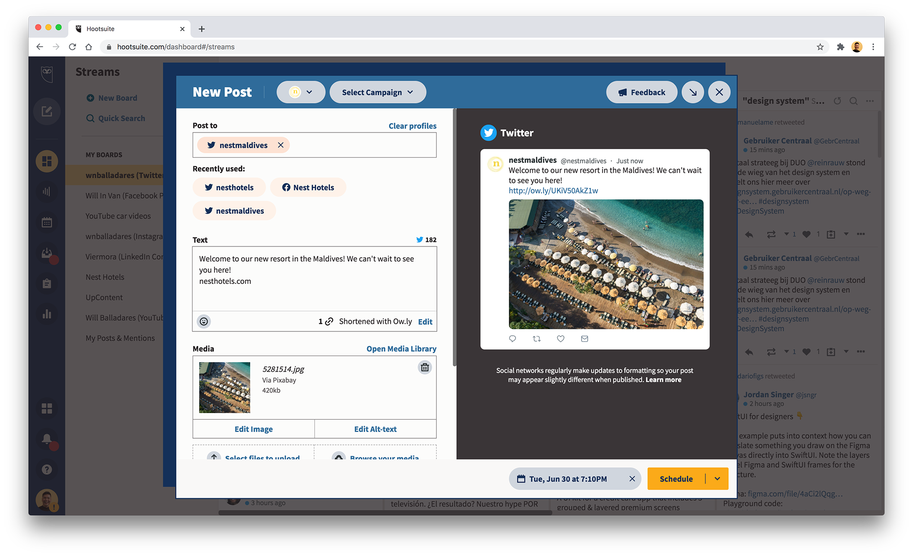The height and width of the screenshot is (556, 913).
Task: Open a new browser tab
Action: tap(202, 29)
